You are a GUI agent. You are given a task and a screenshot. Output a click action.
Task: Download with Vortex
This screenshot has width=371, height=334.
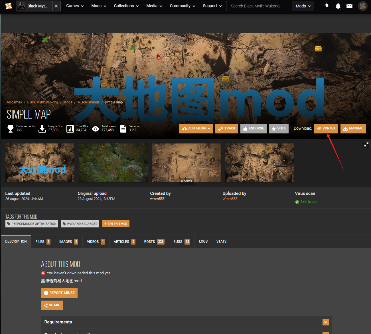click(x=326, y=129)
